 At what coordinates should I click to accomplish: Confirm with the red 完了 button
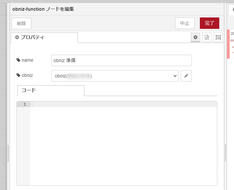point(209,23)
